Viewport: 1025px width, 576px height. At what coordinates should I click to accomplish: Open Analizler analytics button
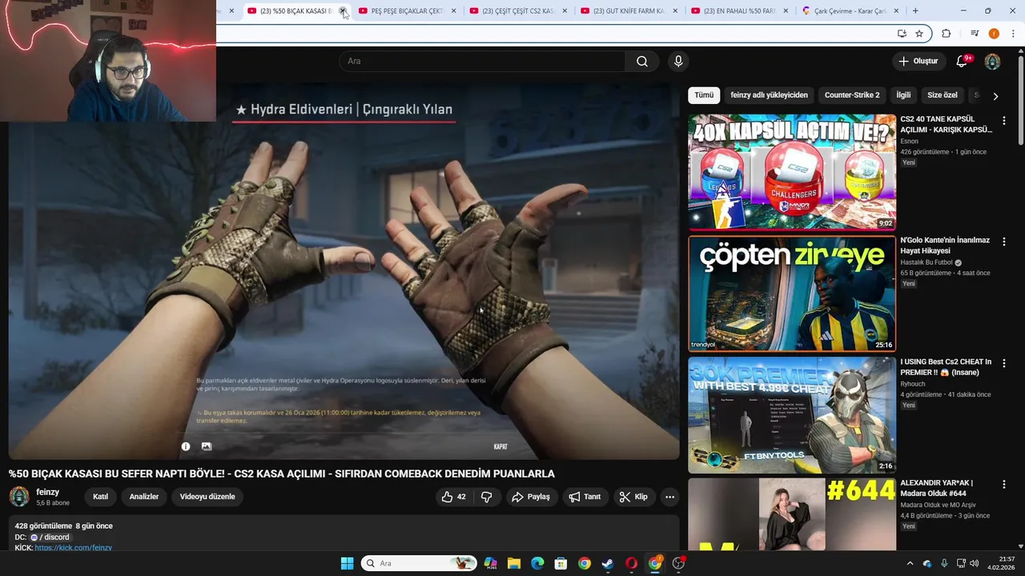click(144, 497)
